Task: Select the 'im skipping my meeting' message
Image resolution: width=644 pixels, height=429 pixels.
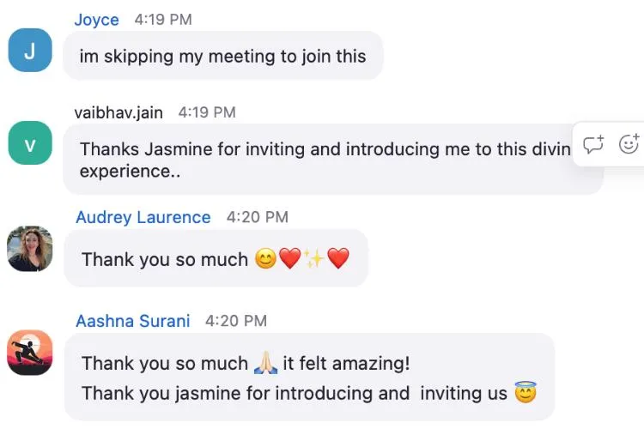Action: tap(222, 57)
